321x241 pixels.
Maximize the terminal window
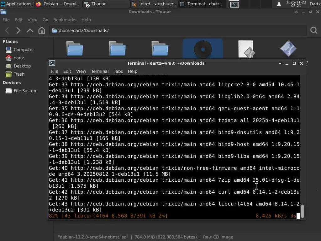(294, 63)
